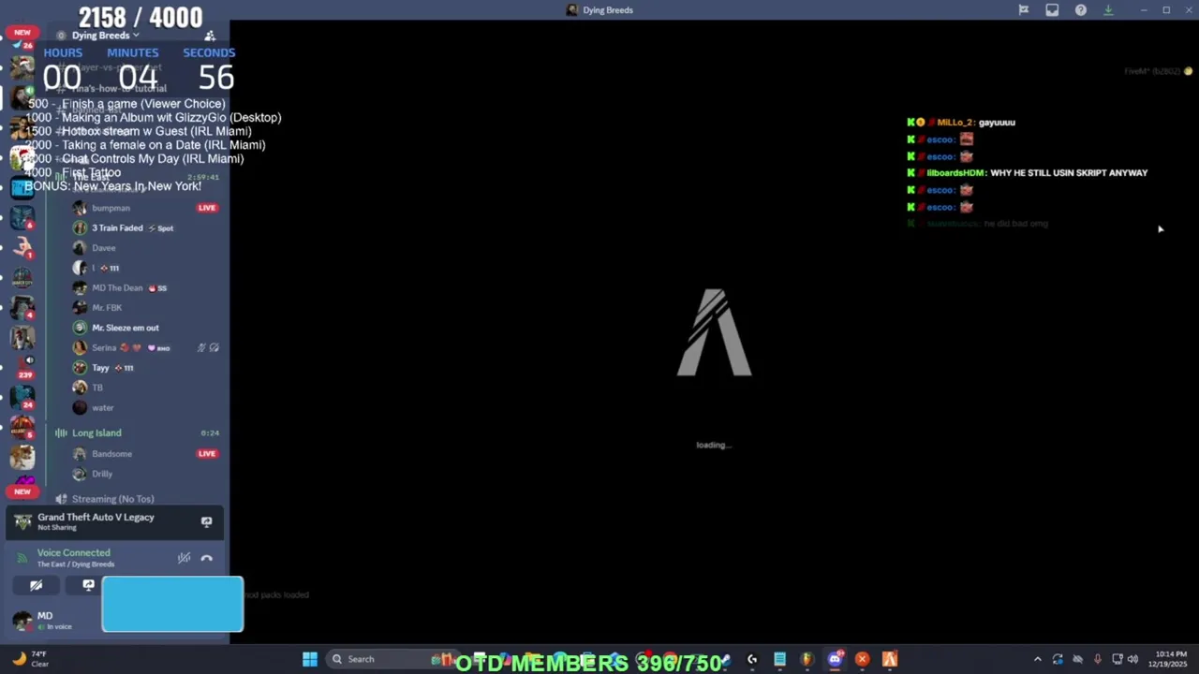Open the notepad taskbar icon
1199x674 pixels.
click(779, 659)
